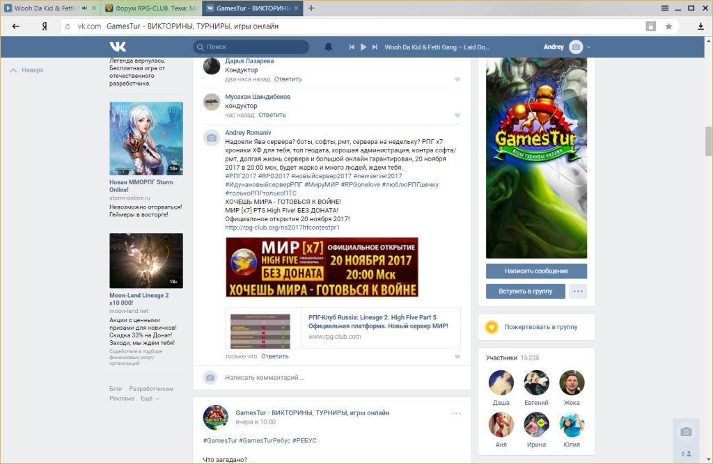This screenshot has width=713, height=464.
Task: Like Andrey Romaniv's comment
Action: click(x=457, y=357)
